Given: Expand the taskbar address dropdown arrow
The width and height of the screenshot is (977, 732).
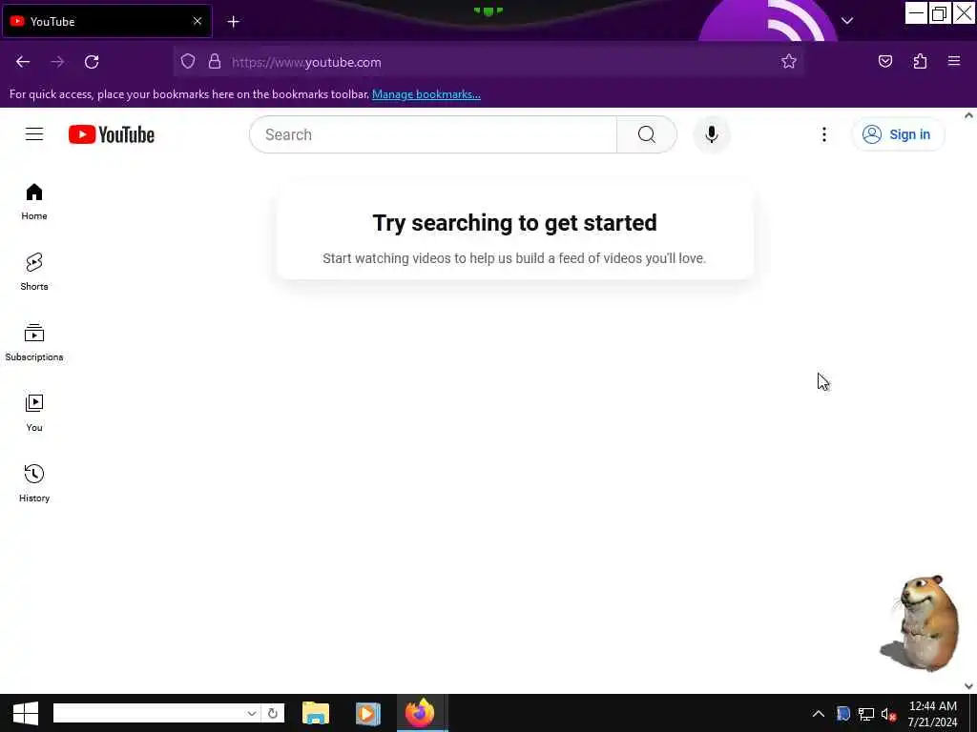Looking at the screenshot, I should tap(251, 713).
